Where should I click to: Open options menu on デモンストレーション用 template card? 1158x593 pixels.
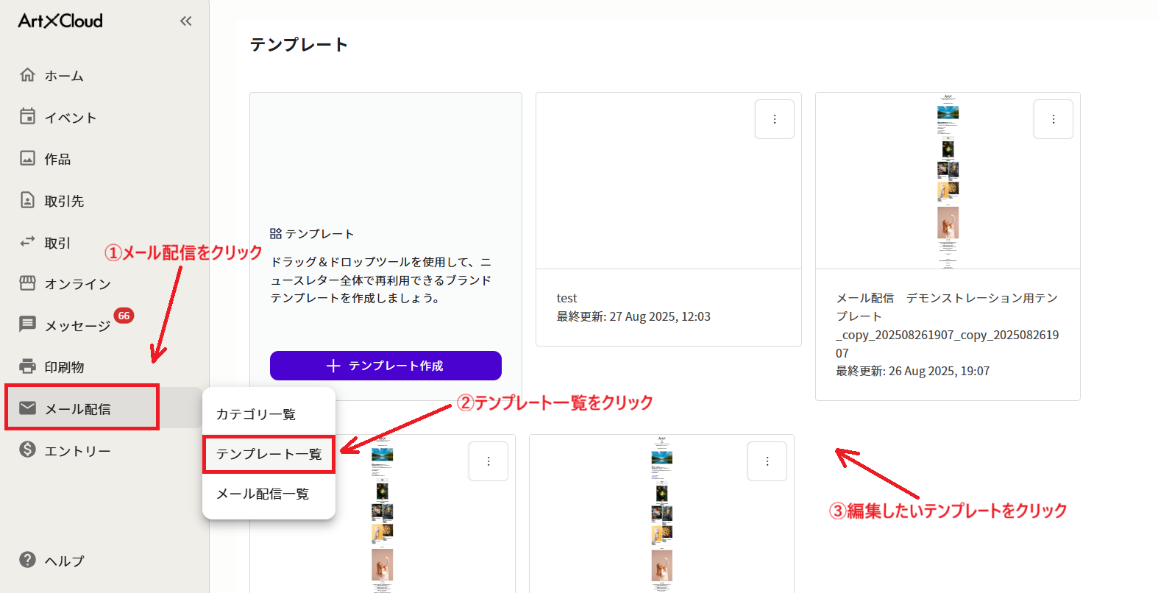coord(1054,119)
